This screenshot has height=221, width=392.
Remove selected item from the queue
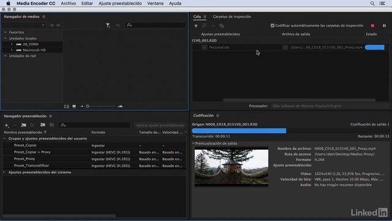click(x=213, y=26)
